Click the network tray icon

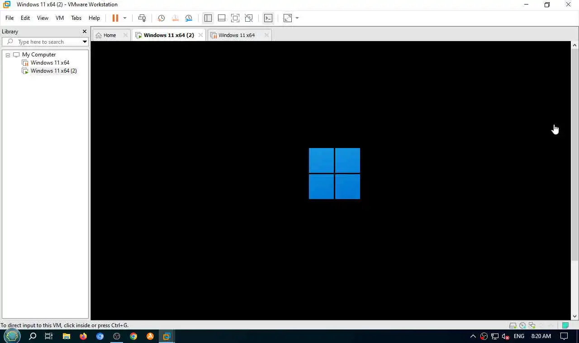pyautogui.click(x=495, y=336)
